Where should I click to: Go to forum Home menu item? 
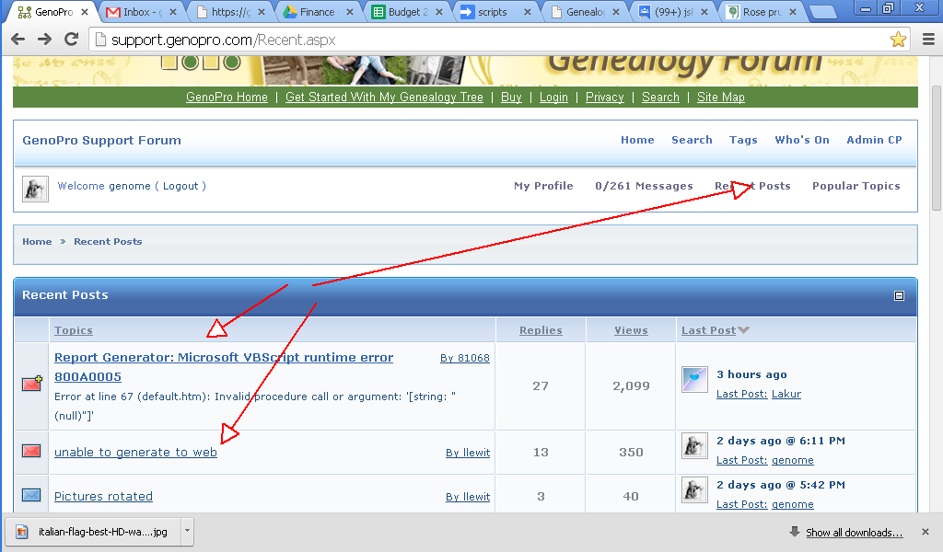pos(637,139)
